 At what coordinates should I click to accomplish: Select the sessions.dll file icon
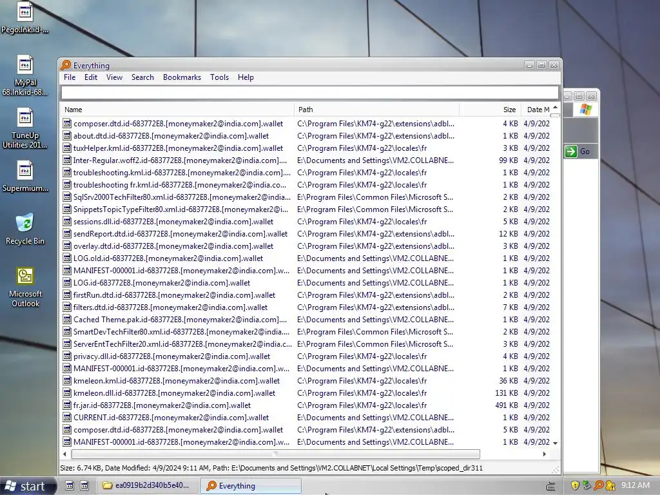click(x=67, y=222)
